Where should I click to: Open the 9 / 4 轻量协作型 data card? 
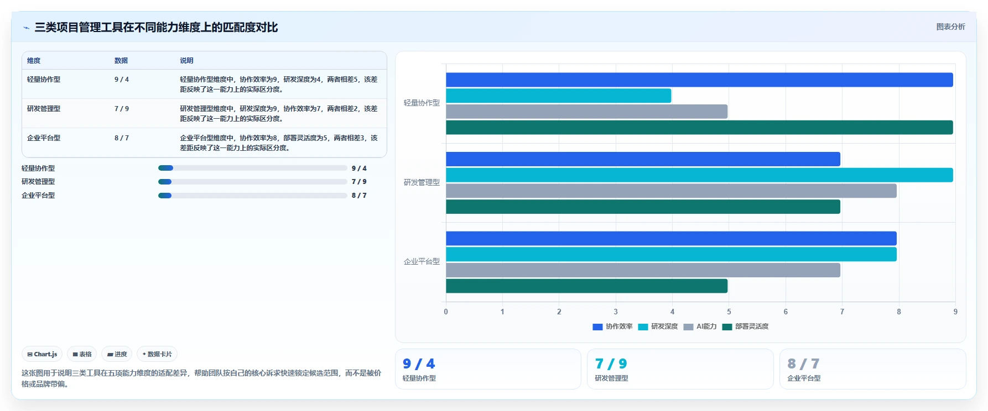[488, 369]
